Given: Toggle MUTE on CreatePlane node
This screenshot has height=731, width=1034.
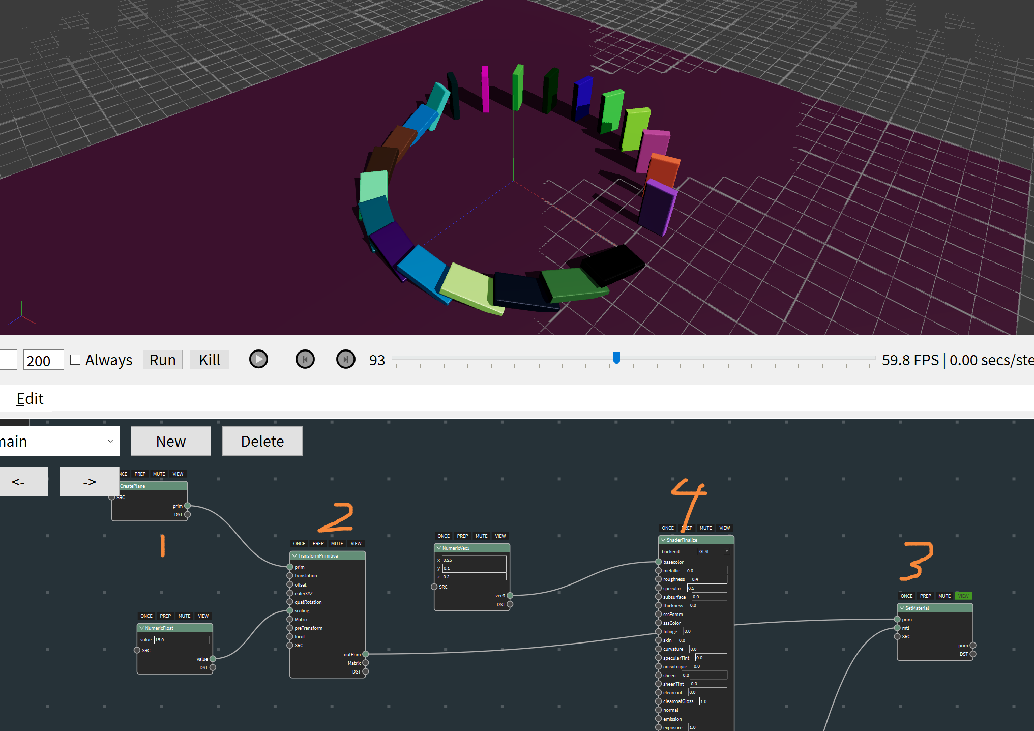Looking at the screenshot, I should coord(159,474).
